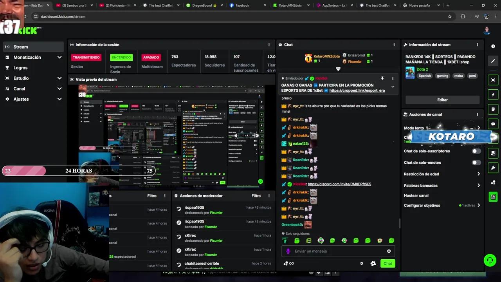Click the '763 Espectadores' stat
Viewport: 501px width, 282px height.
pos(183,61)
